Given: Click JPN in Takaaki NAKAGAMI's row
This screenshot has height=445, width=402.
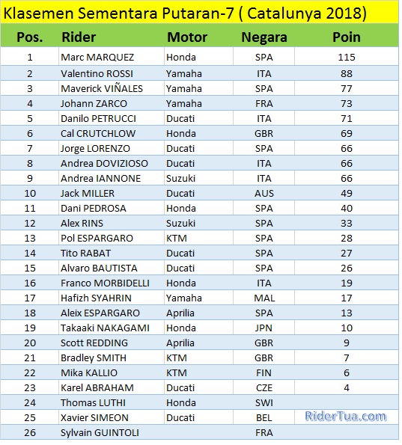Looking at the screenshot, I should point(264,328).
